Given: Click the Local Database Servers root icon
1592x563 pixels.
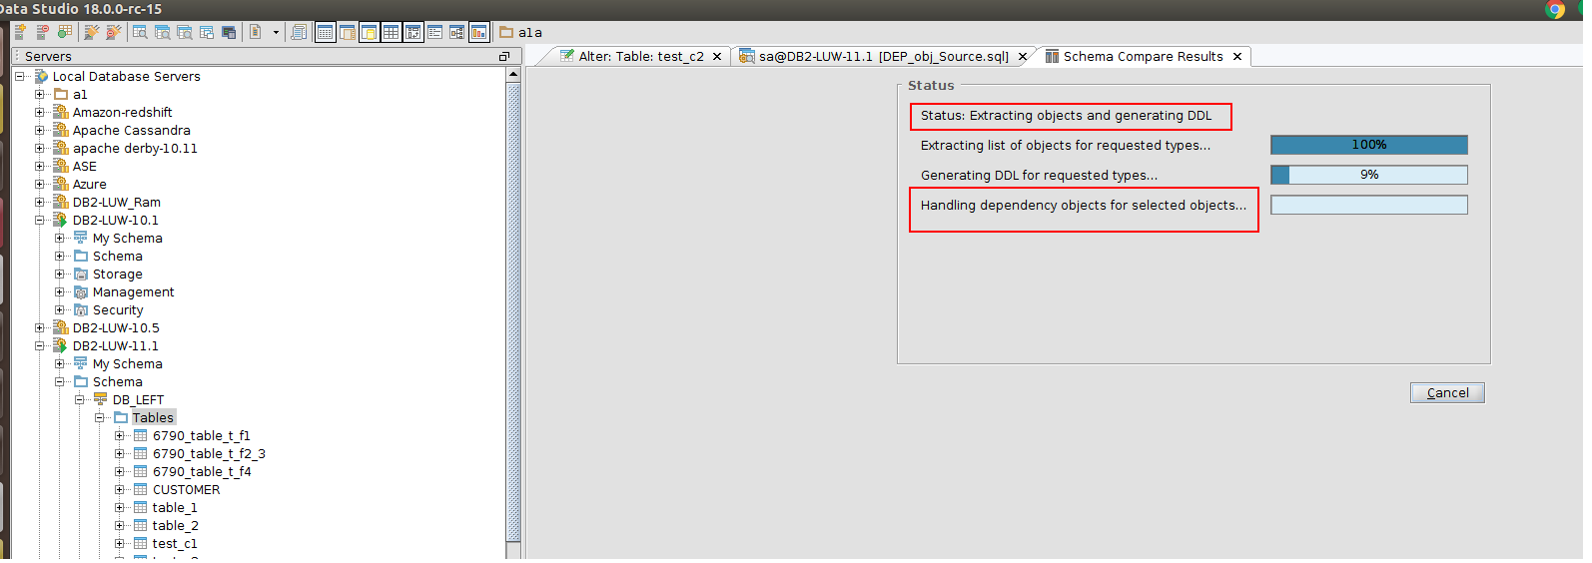Looking at the screenshot, I should pos(41,76).
